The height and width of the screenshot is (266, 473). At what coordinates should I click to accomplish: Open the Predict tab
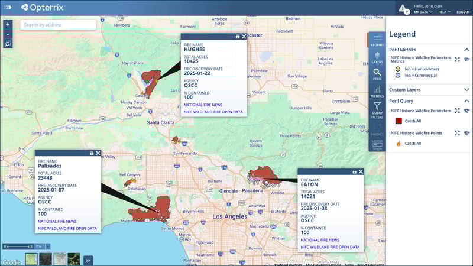tap(377, 129)
